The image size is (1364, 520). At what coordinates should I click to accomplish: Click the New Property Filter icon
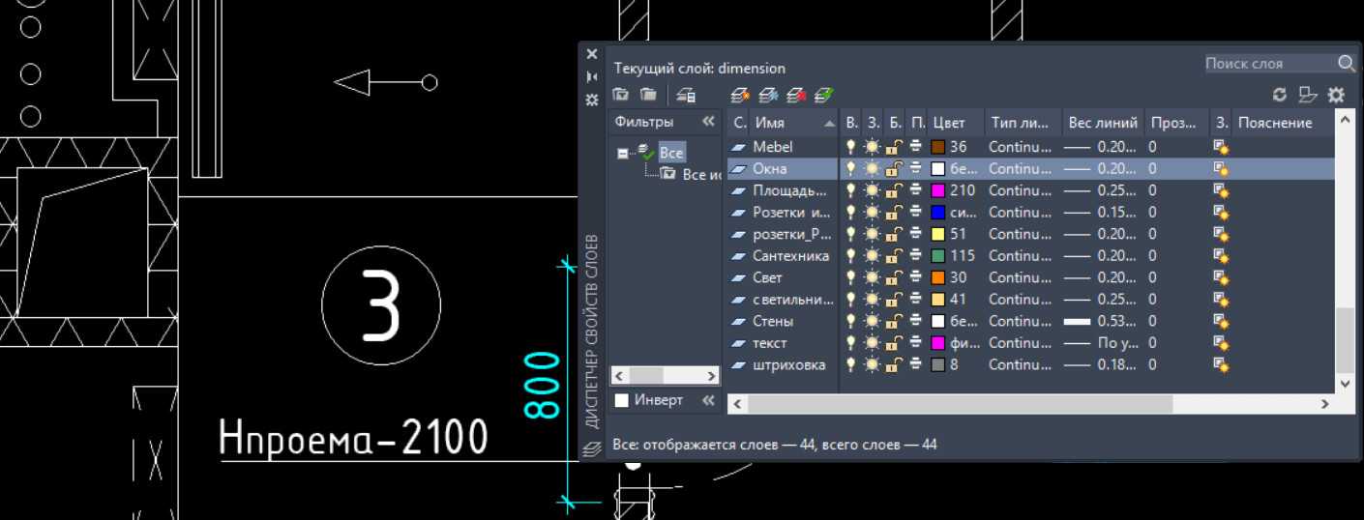click(621, 94)
